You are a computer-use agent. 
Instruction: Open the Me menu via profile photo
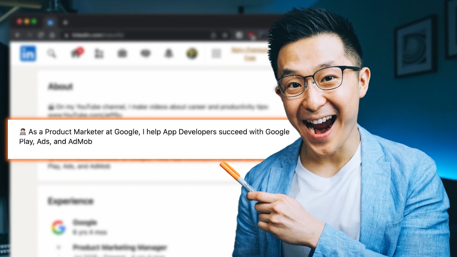click(191, 54)
